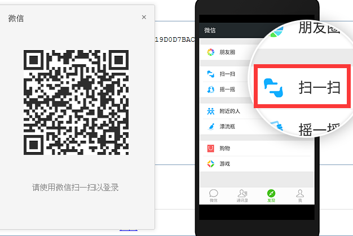The image size is (353, 236).
Task: Click the 附近的人 people icon
Action: pos(211,111)
